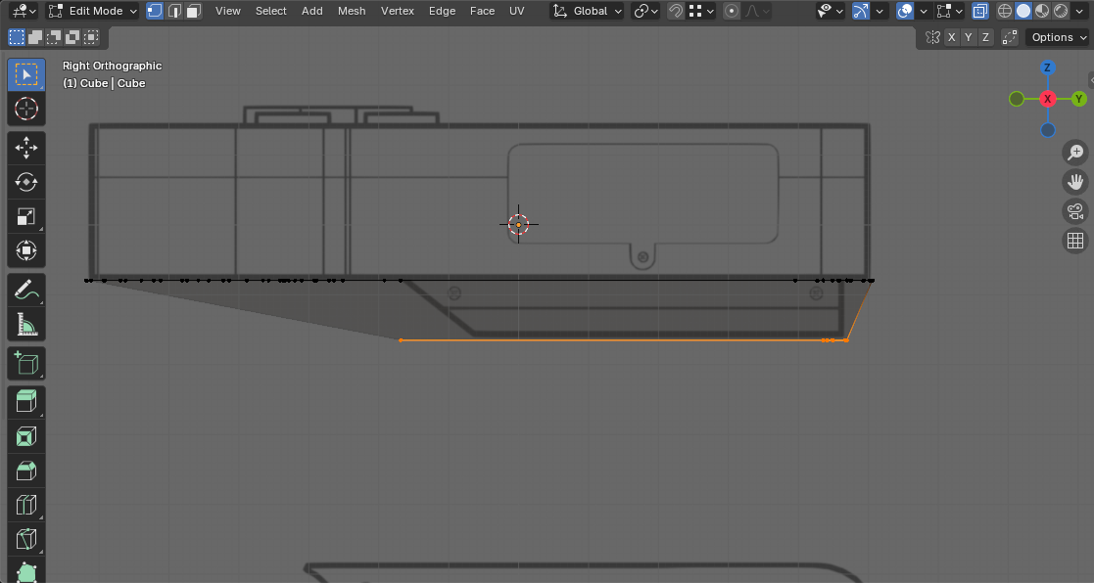The image size is (1094, 583).
Task: Click the Zoom view magnifier icon
Action: [1075, 152]
